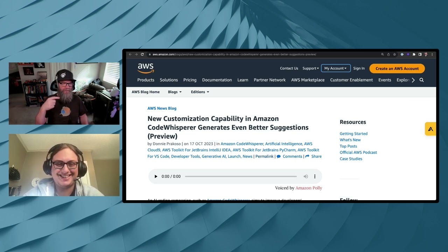448x252 pixels.
Task: Click Contact Us link
Action: click(x=289, y=68)
